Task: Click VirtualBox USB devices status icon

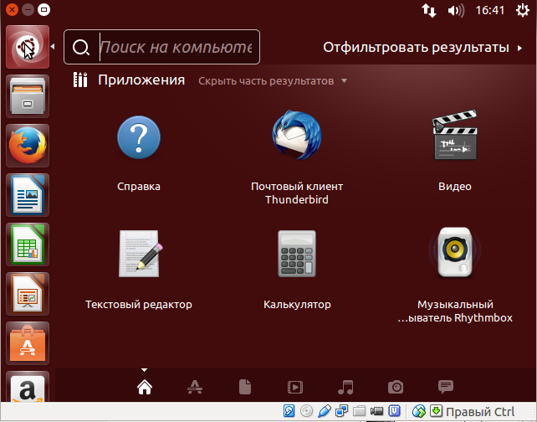Action: point(325,410)
